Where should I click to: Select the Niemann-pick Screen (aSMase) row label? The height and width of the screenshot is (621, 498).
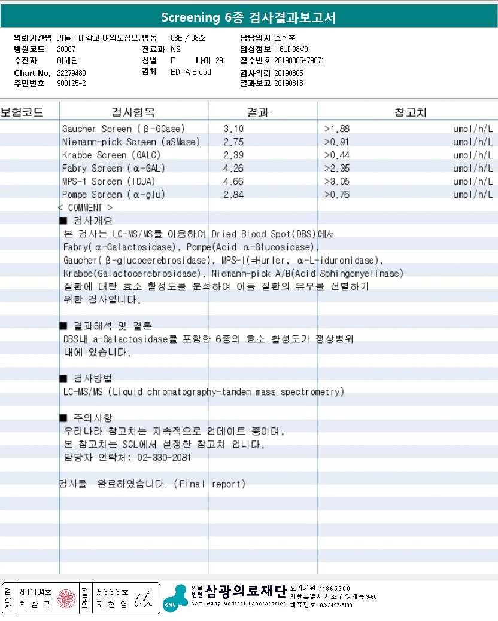tap(131, 142)
